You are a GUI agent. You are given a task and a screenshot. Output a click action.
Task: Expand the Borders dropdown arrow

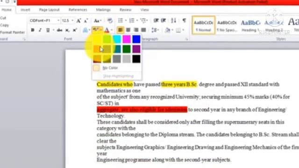(183, 30)
